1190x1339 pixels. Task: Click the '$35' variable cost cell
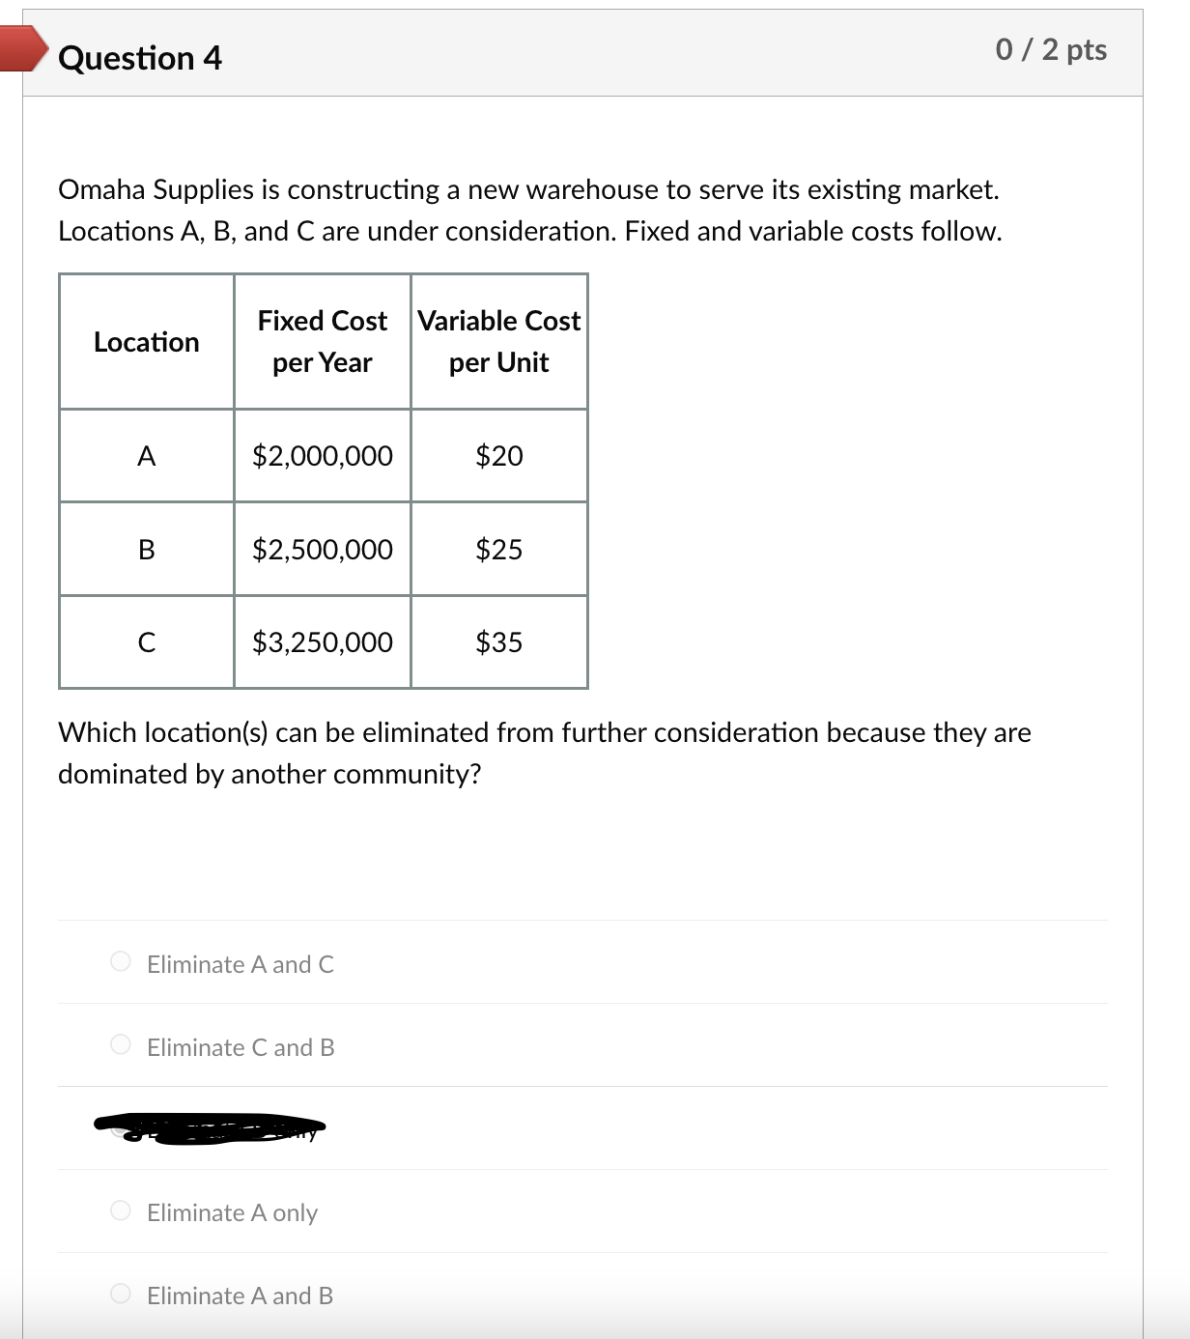coord(498,641)
